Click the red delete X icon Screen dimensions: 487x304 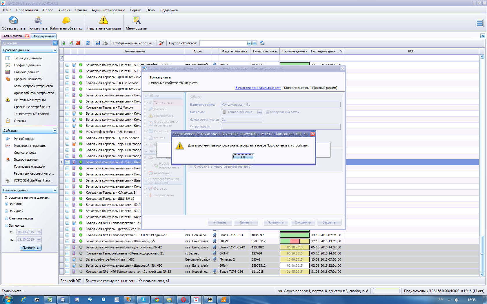point(78,43)
